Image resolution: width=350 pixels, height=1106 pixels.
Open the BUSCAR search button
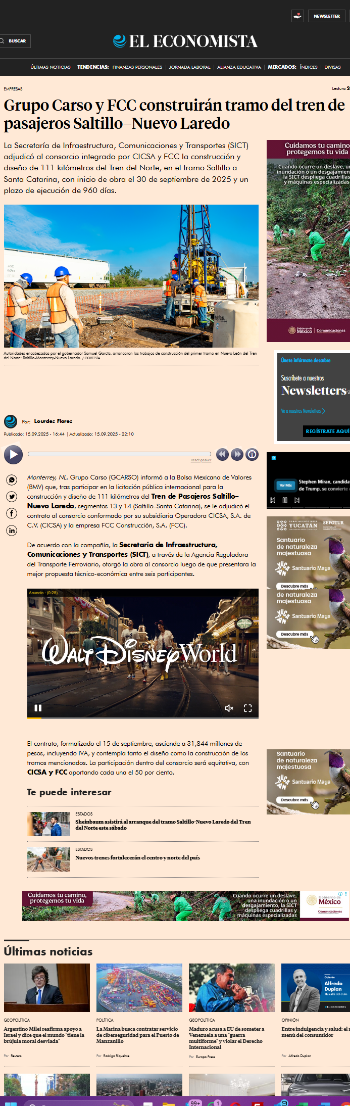pyautogui.click(x=15, y=41)
